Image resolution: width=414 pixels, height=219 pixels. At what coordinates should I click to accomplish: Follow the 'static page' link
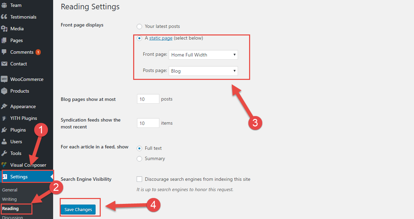tap(161, 38)
